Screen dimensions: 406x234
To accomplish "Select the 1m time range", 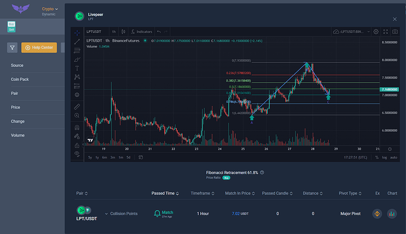I will 121,157.
